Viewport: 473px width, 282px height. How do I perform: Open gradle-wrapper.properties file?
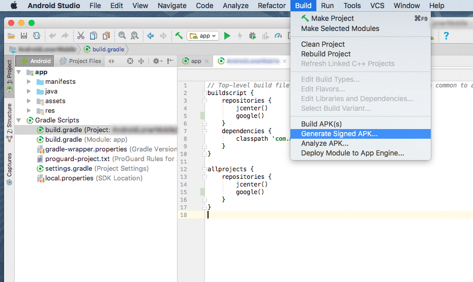[107, 149]
